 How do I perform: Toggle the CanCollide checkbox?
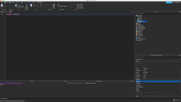point(144,85)
